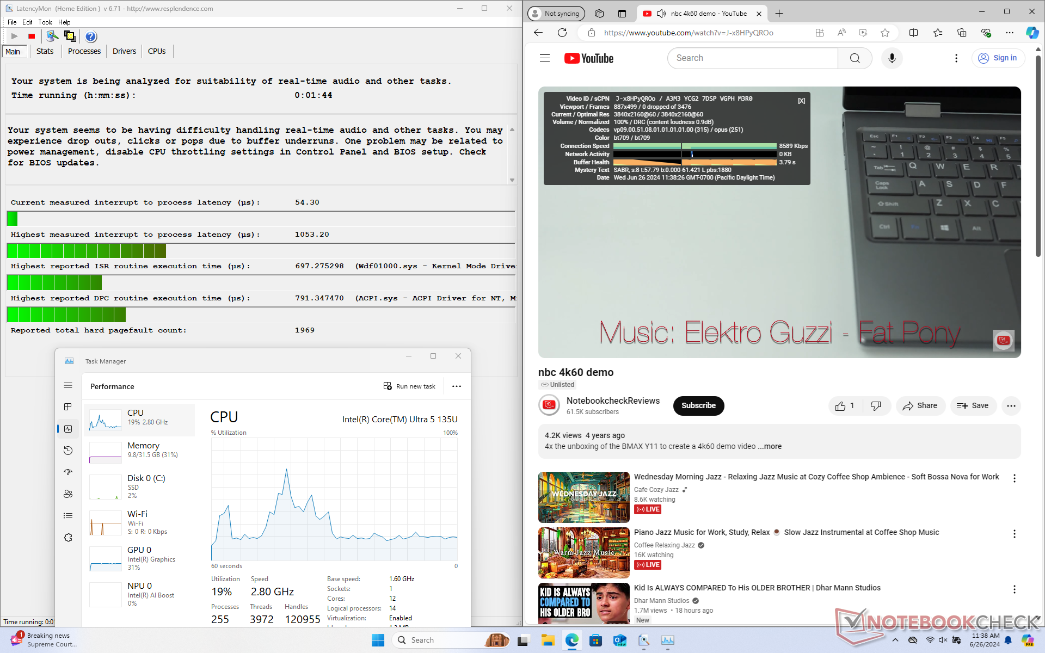Image resolution: width=1045 pixels, height=653 pixels.
Task: Open Task Manager three-dot options menu
Action: 457,386
